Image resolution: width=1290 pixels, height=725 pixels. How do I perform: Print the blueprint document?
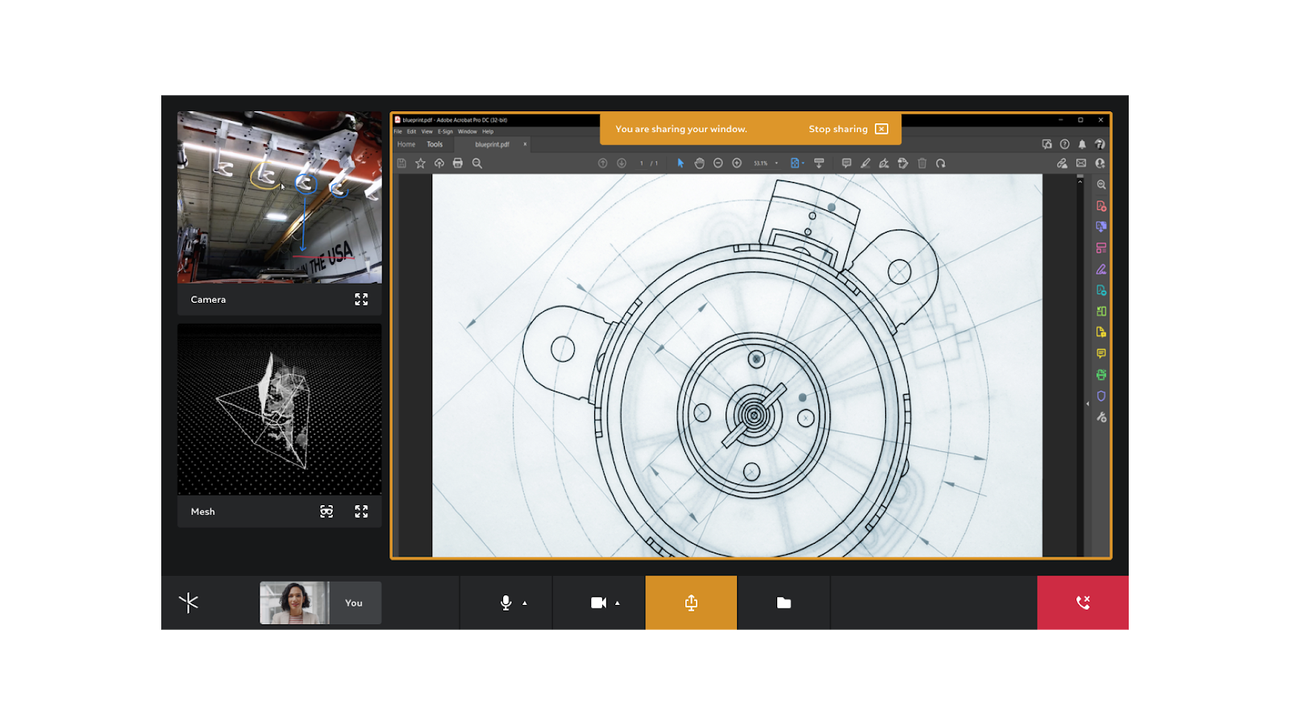pos(457,163)
